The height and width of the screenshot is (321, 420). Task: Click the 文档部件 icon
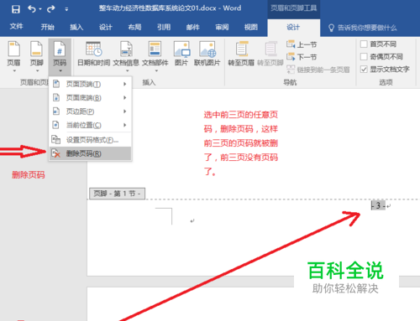(155, 49)
